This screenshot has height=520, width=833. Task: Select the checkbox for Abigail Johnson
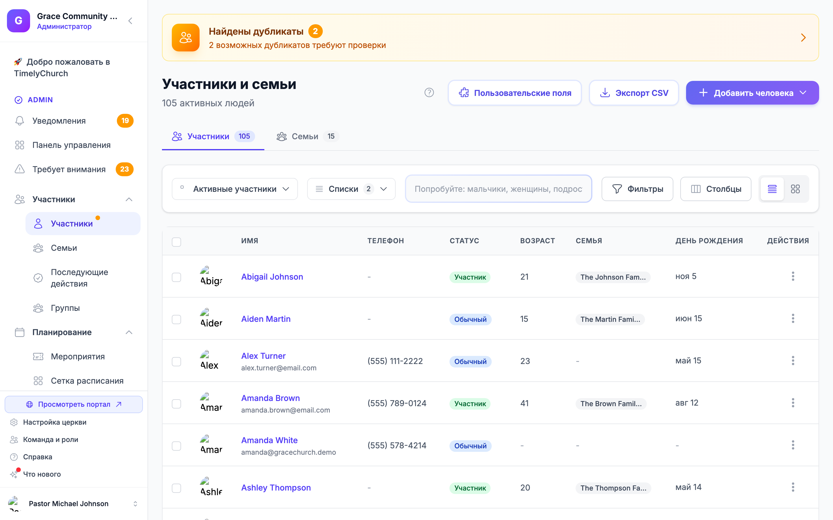tap(176, 277)
